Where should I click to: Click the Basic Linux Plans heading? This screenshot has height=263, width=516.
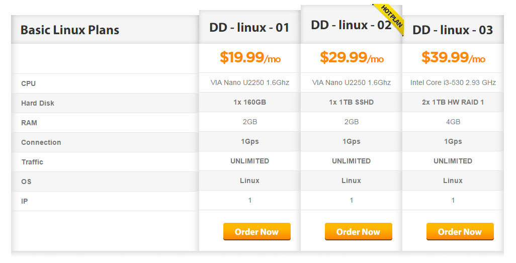tap(70, 30)
